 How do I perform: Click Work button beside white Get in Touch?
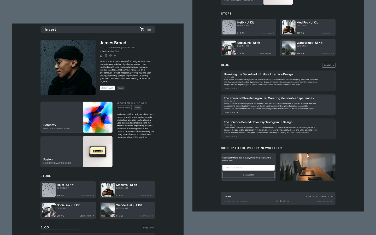pos(121,88)
